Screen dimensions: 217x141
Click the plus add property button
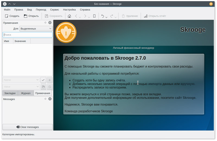tap(50, 80)
